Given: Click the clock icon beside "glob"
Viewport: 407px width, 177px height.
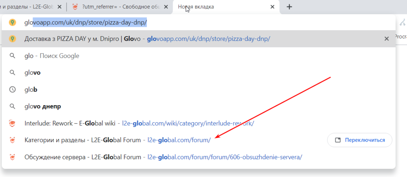Looking at the screenshot, I should (13, 89).
